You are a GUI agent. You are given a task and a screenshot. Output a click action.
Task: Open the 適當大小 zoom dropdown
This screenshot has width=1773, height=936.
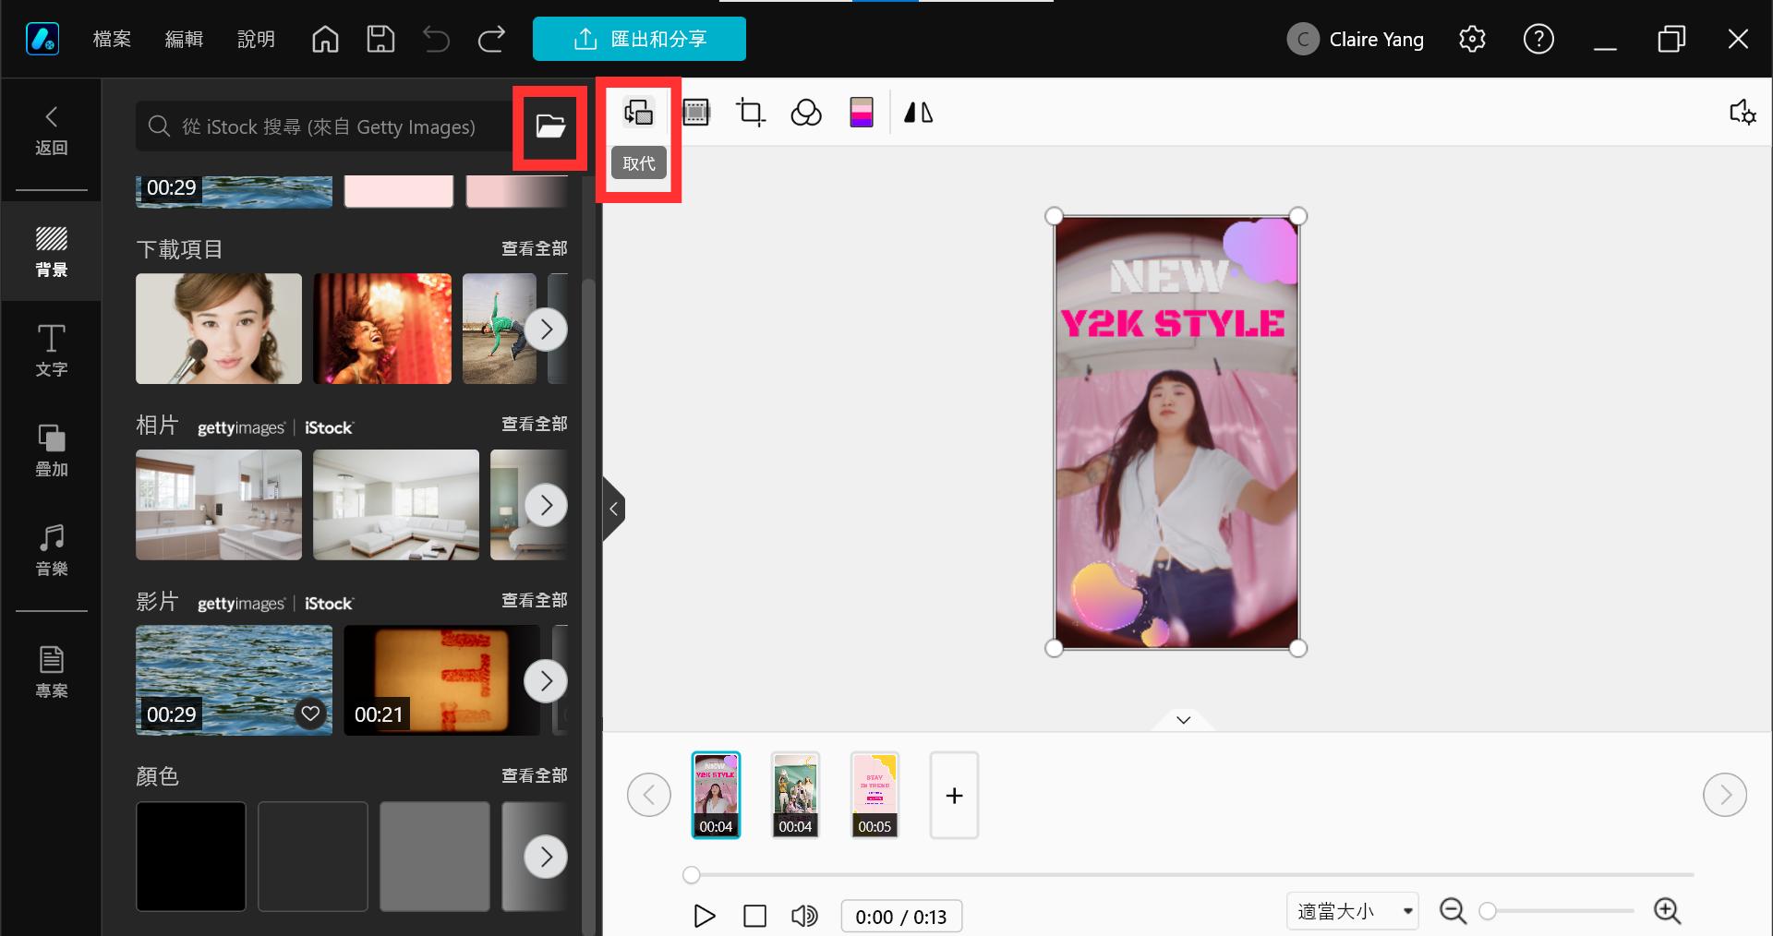pyautogui.click(x=1352, y=911)
